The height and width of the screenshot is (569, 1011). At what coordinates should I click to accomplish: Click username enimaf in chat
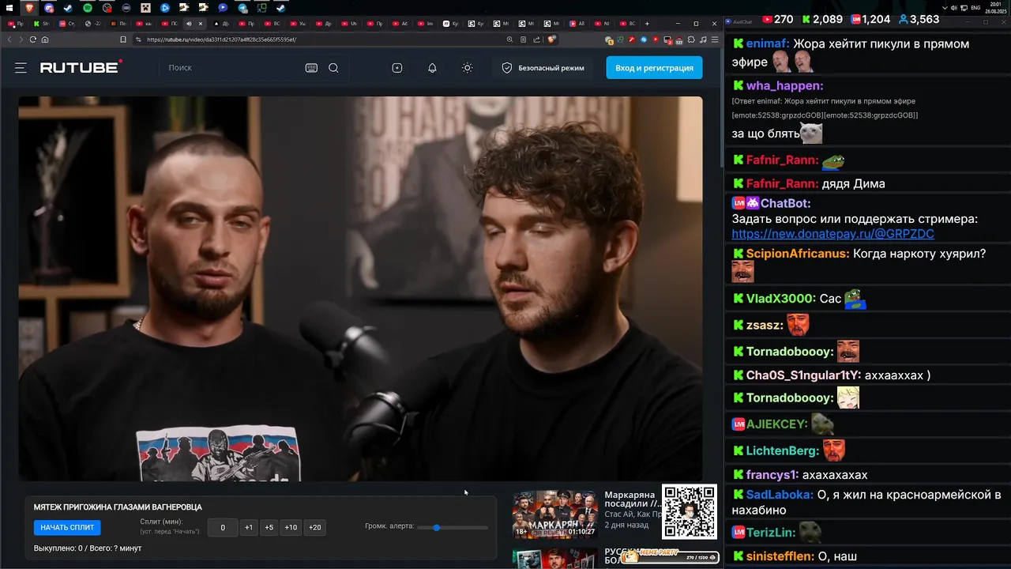[767, 44]
